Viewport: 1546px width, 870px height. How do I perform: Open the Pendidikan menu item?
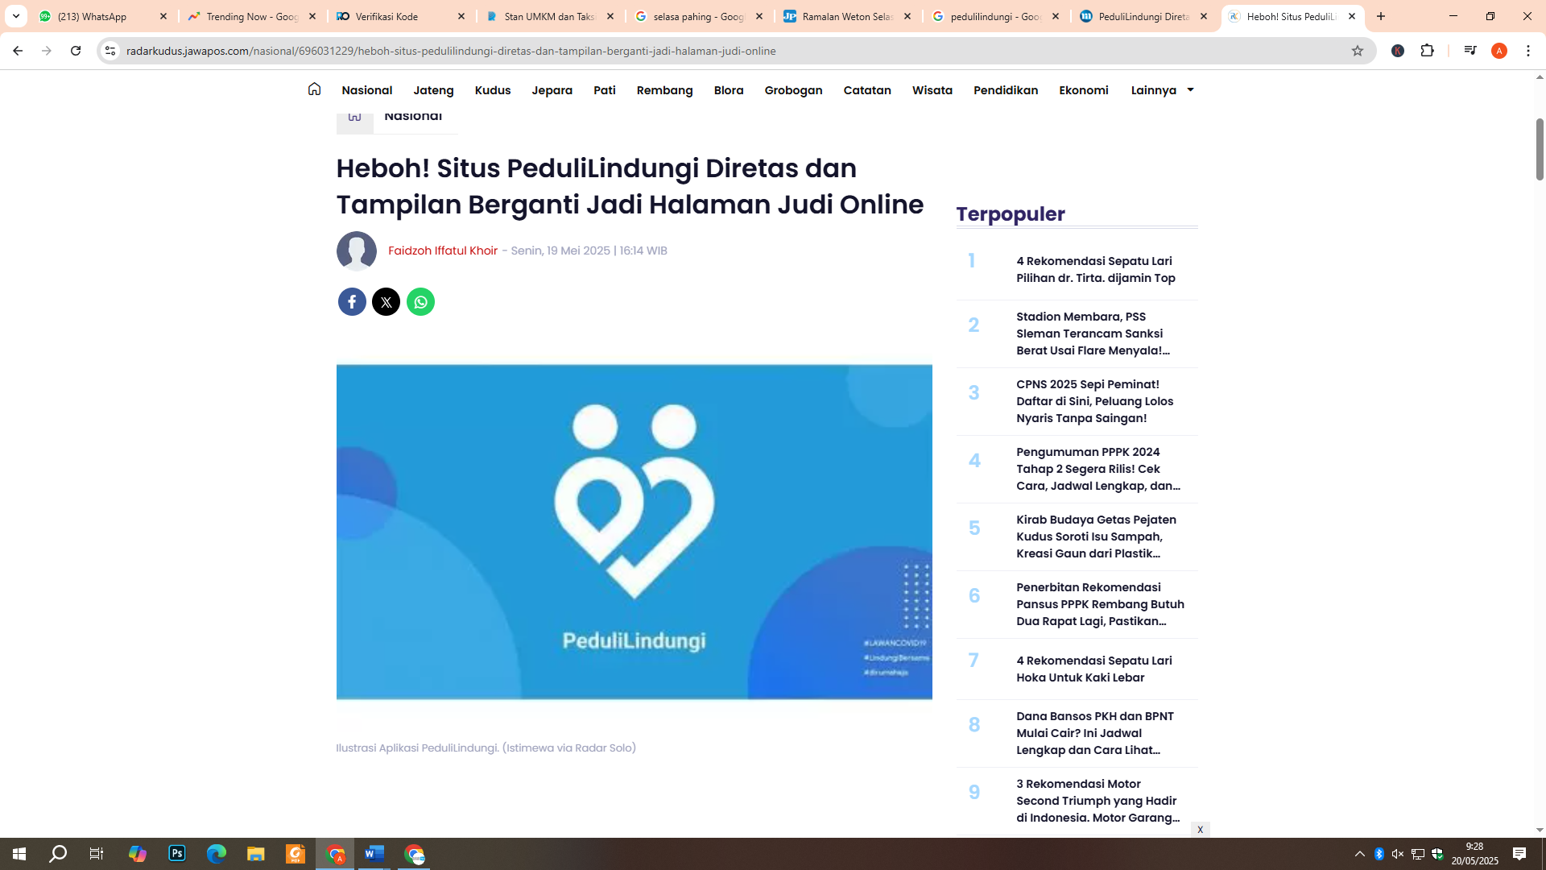point(1006,90)
